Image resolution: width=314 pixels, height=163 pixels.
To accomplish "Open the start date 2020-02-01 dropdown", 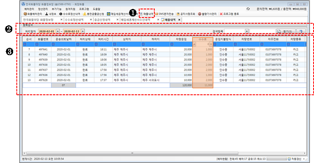I will pyautogui.click(x=58, y=31).
